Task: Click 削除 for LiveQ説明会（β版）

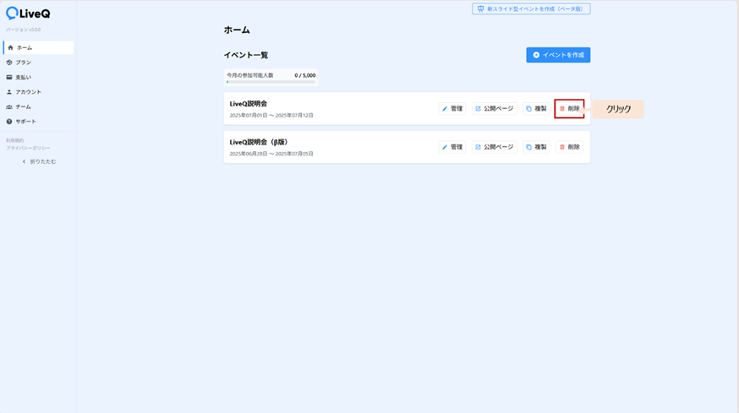Action: point(569,147)
